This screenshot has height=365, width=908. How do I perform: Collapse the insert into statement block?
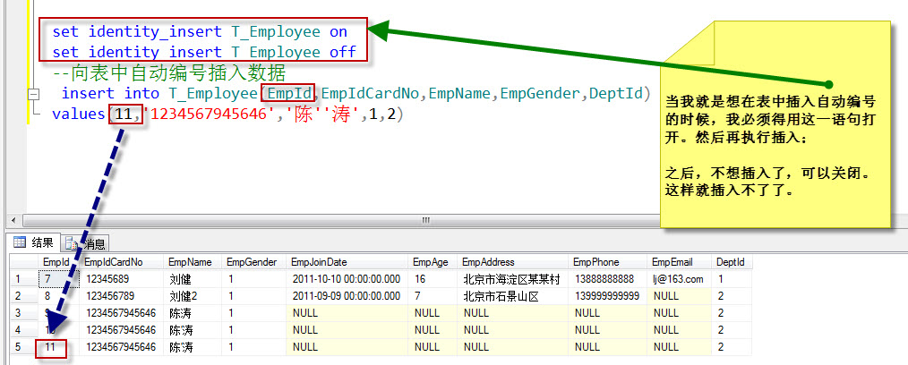(34, 93)
